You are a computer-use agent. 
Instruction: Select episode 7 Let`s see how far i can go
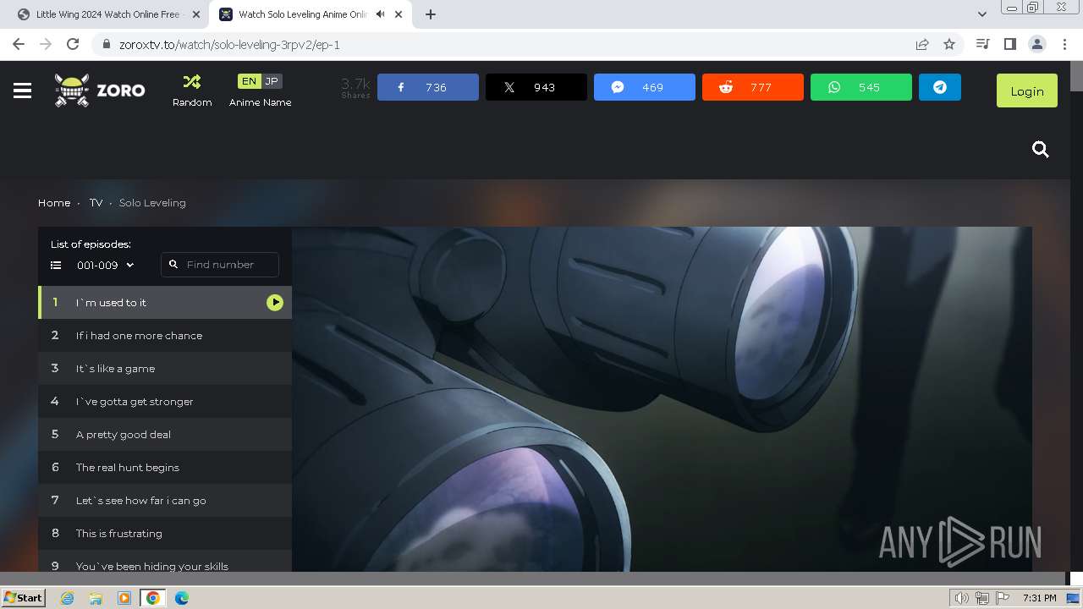pyautogui.click(x=165, y=500)
